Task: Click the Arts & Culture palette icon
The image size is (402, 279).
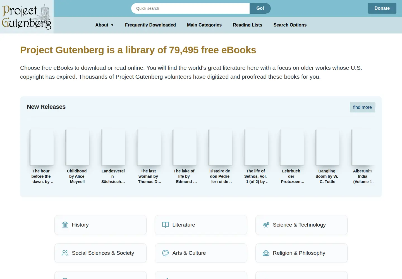Action: pos(166,253)
